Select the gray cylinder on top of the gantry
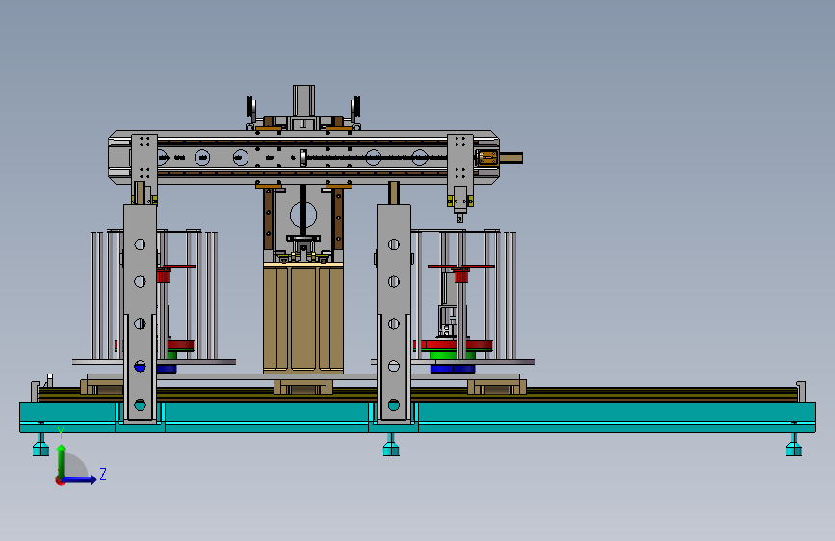Image resolution: width=835 pixels, height=541 pixels. coord(303,100)
